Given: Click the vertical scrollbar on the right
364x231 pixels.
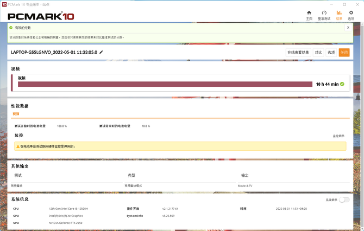Looking at the screenshot, I should click(x=362, y=125).
